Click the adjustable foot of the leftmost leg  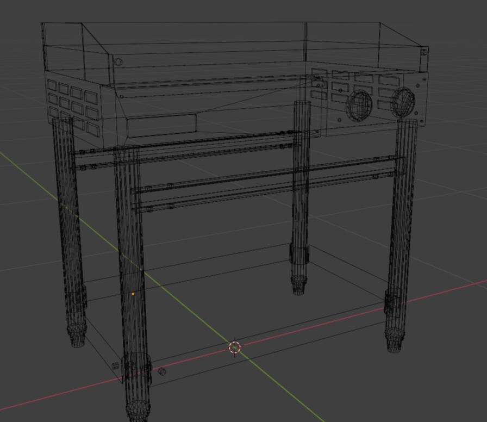click(77, 336)
